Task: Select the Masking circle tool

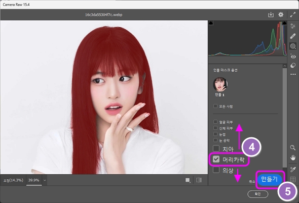Action: (x=293, y=46)
